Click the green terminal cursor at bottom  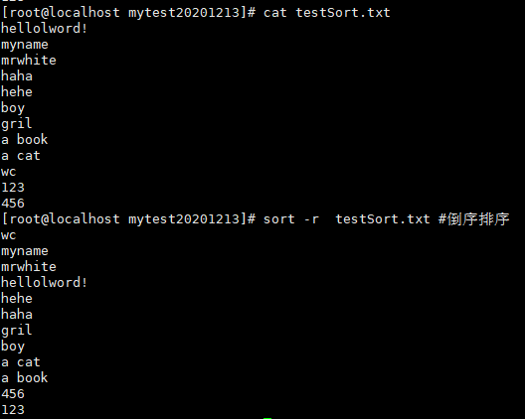pos(267,418)
